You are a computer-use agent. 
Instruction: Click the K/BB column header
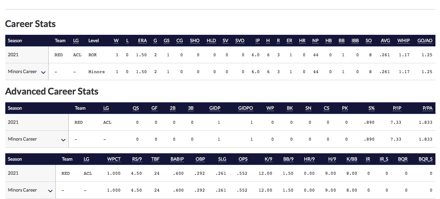click(x=352, y=159)
